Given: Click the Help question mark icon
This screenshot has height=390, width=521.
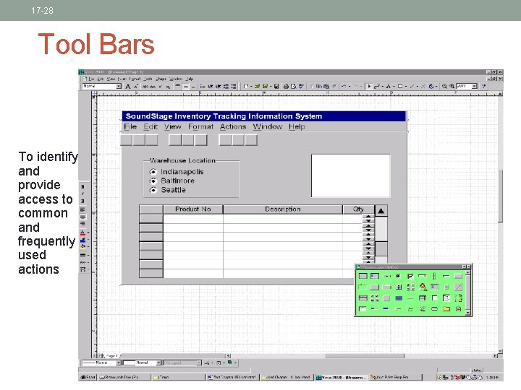Looking at the screenshot, I should 484,86.
